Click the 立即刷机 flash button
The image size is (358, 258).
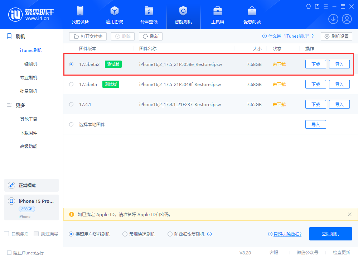click(x=330, y=234)
